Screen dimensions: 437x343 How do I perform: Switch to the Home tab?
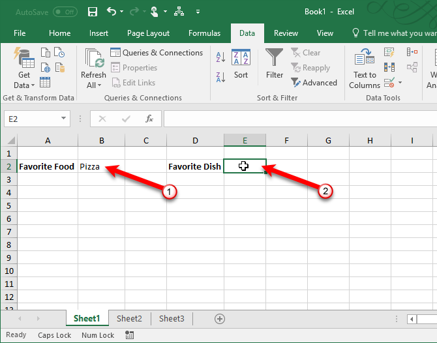pos(59,33)
